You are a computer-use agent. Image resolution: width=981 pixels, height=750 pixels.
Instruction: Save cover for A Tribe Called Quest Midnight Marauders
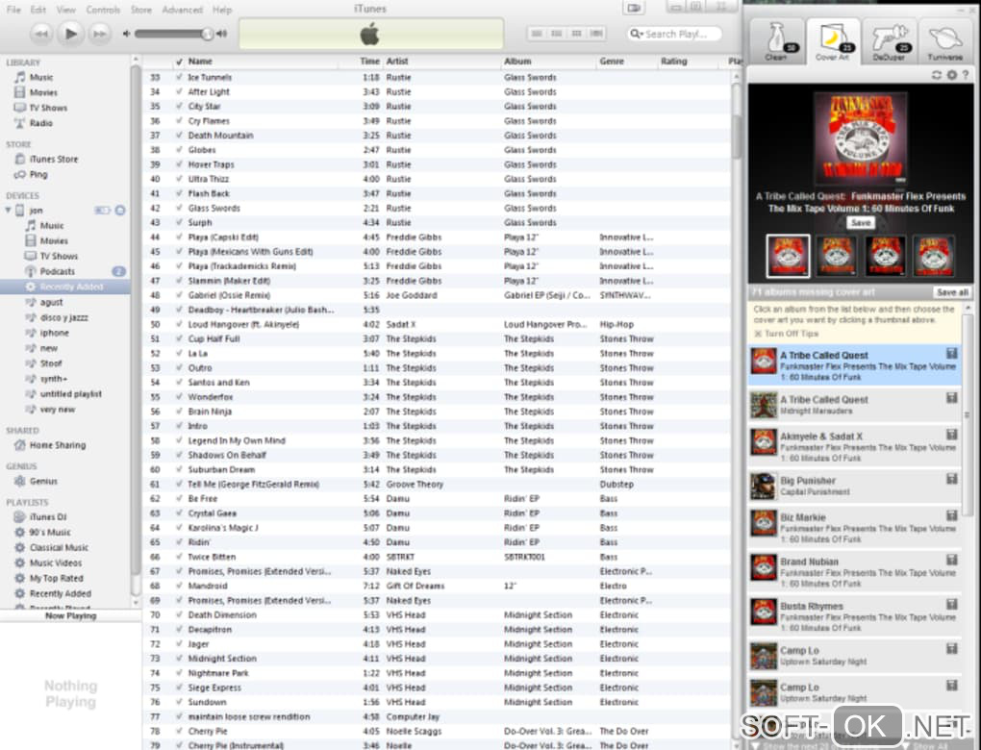951,398
